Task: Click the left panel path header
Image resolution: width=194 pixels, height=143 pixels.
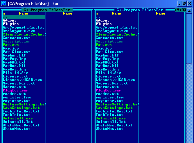Action: [47, 10]
